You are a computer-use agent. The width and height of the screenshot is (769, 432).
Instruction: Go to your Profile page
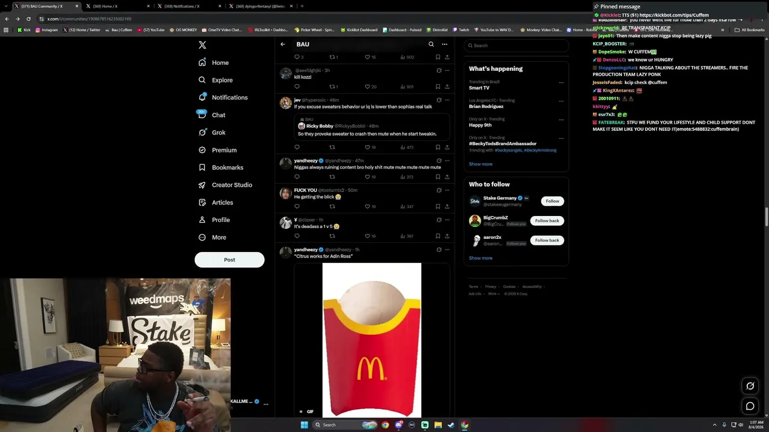(214, 220)
